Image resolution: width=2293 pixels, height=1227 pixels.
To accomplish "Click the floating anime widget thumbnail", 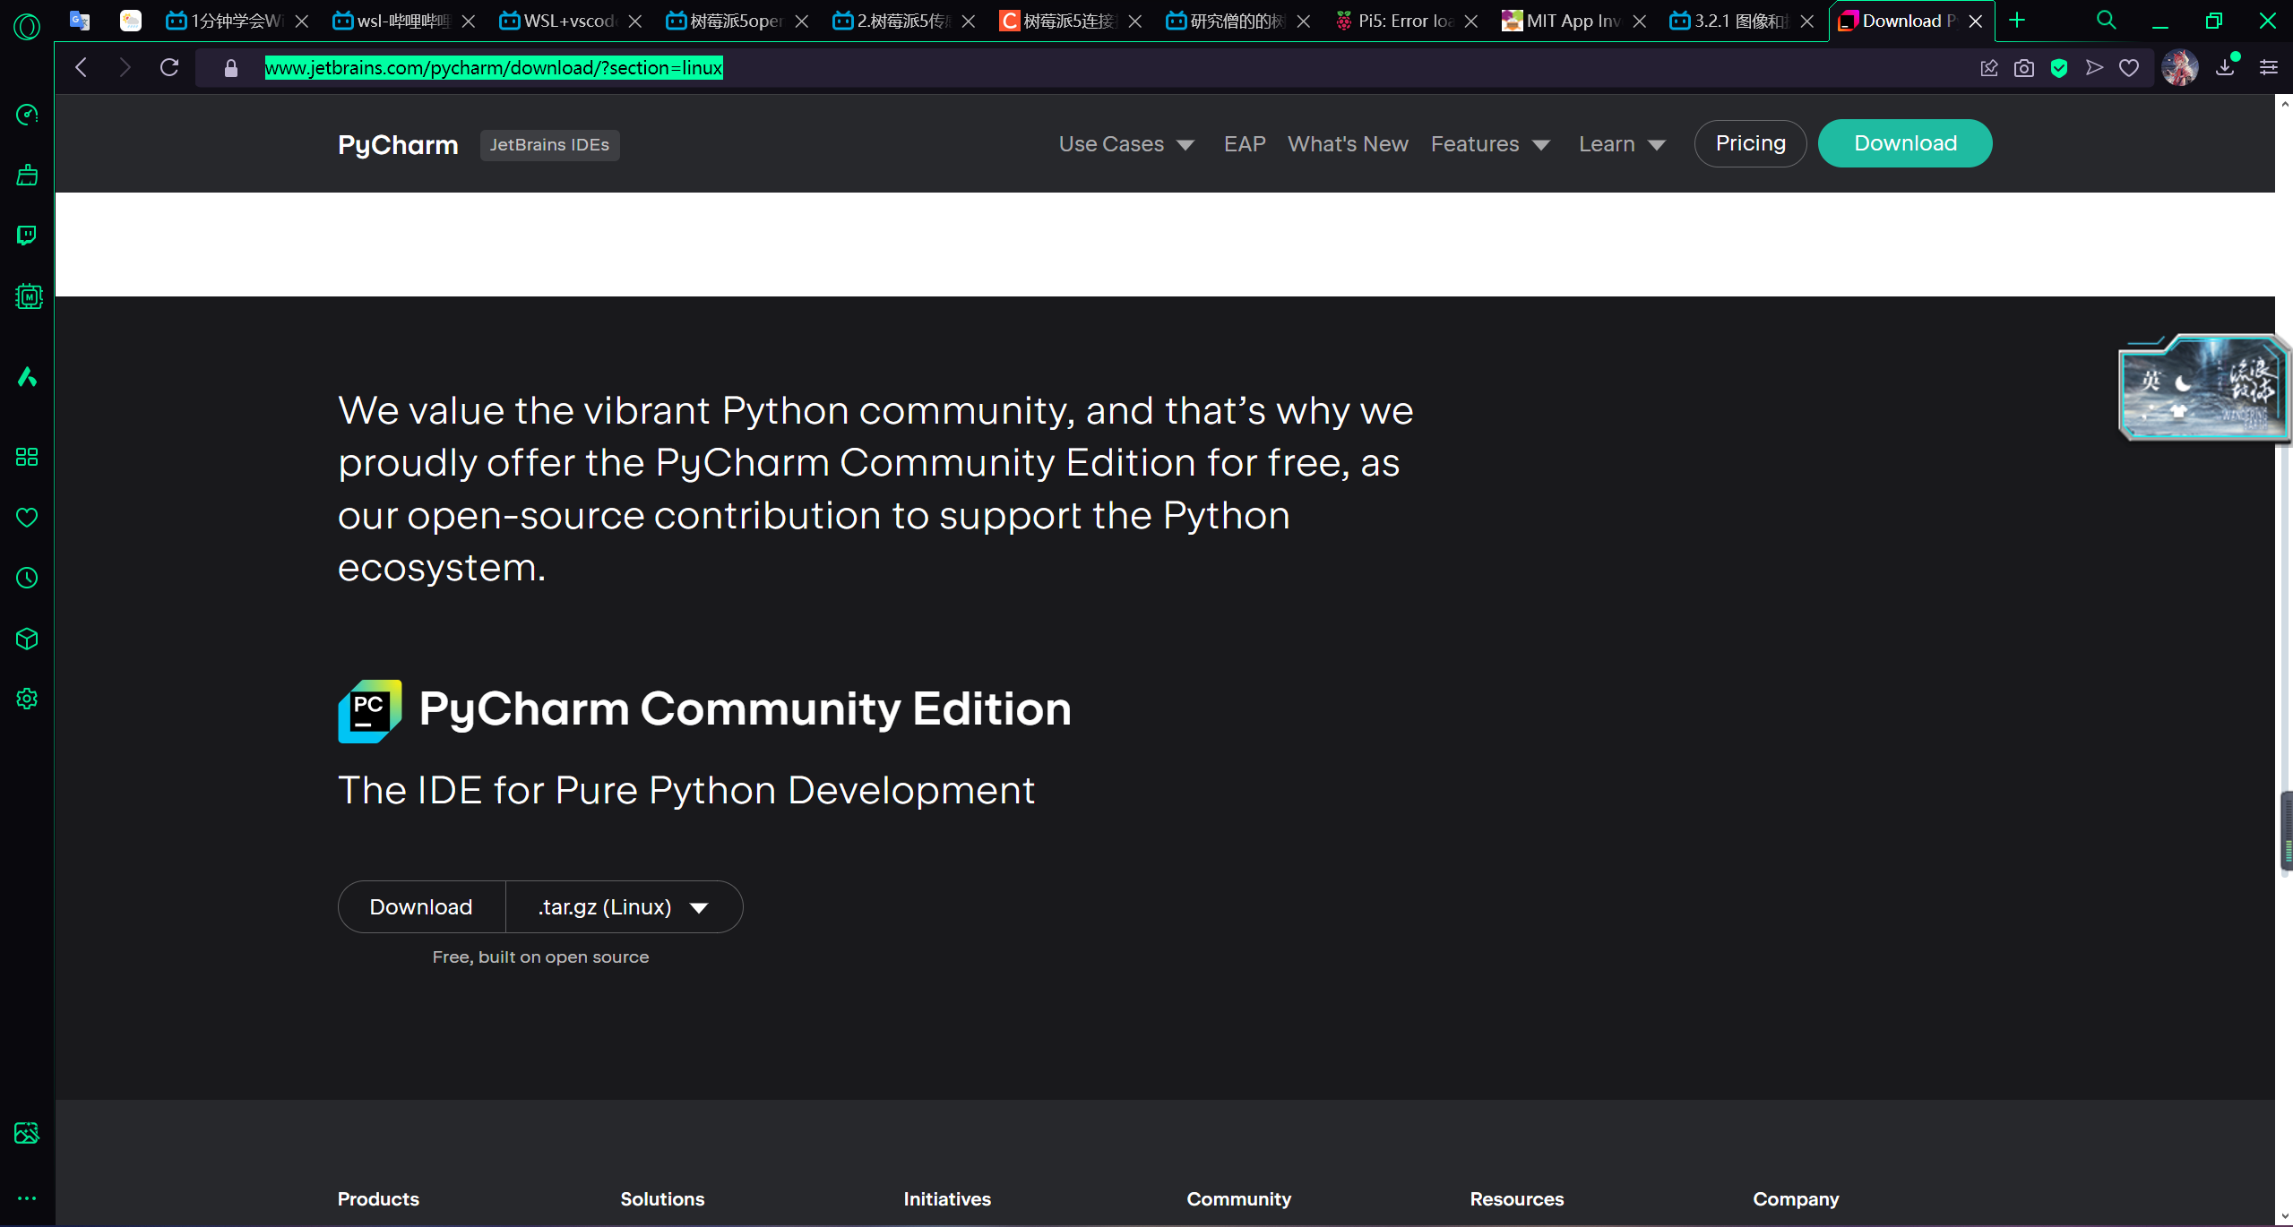I will pos(2203,388).
